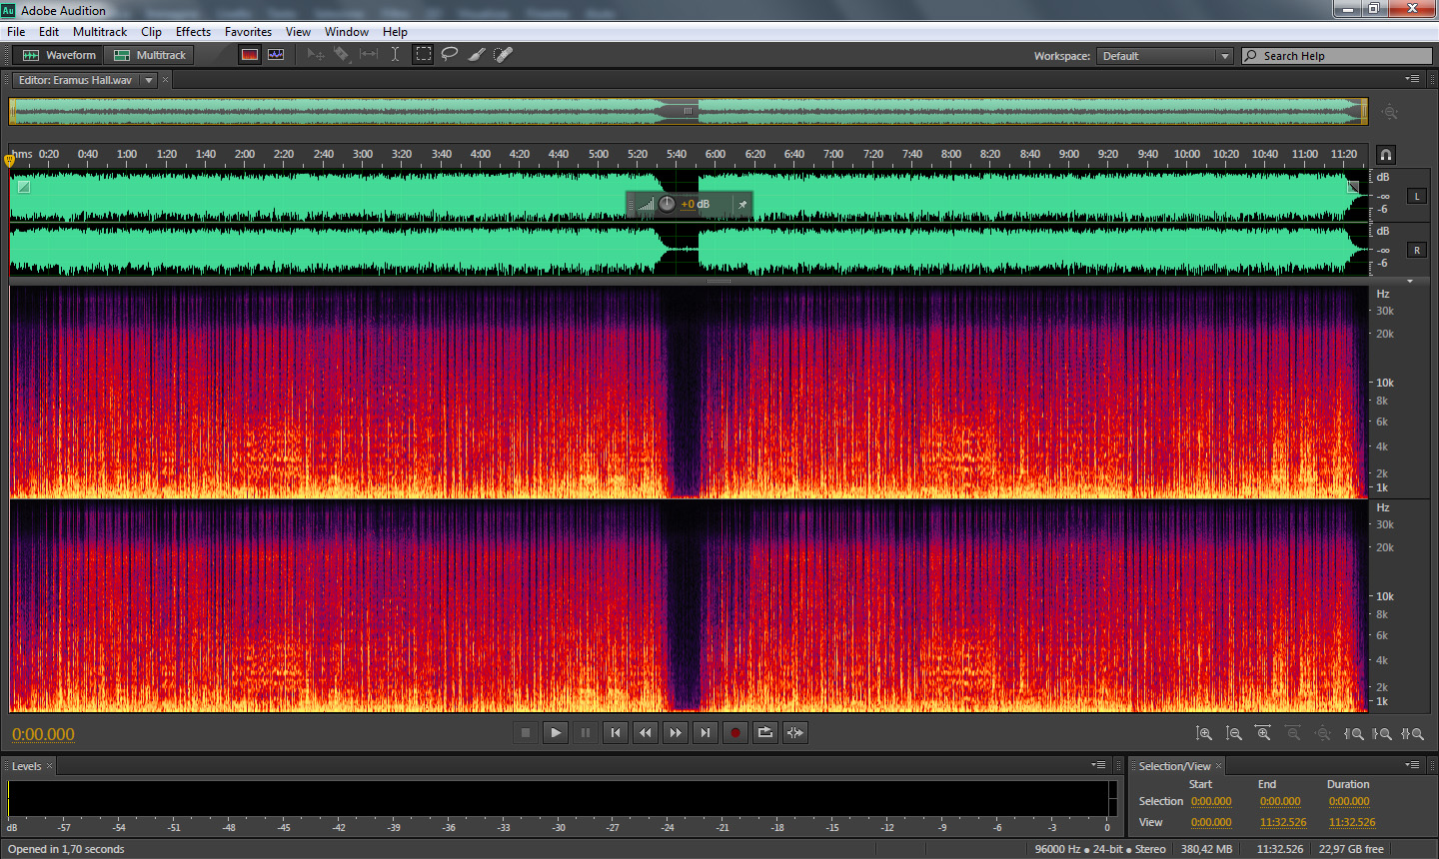The width and height of the screenshot is (1439, 859).
Task: Move playhead to next marker
Action: pos(706,733)
